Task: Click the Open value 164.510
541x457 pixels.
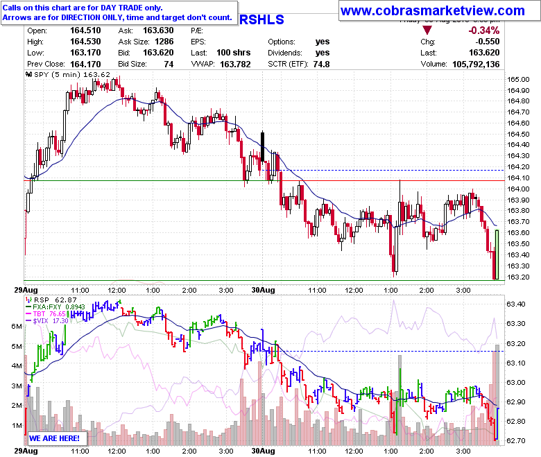Action: pyautogui.click(x=85, y=31)
